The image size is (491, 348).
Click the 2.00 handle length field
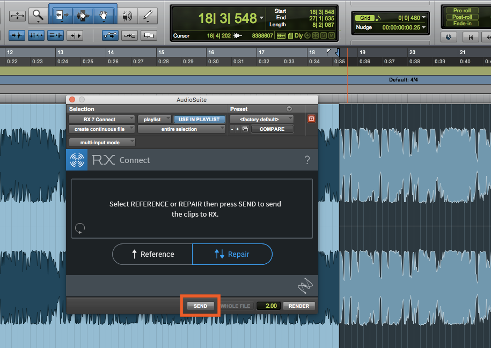pos(268,306)
